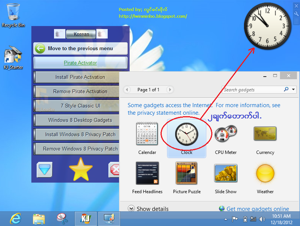300x226 pixels.
Task: Open the KJ_Starter desktop shortcut
Action: click(x=13, y=57)
